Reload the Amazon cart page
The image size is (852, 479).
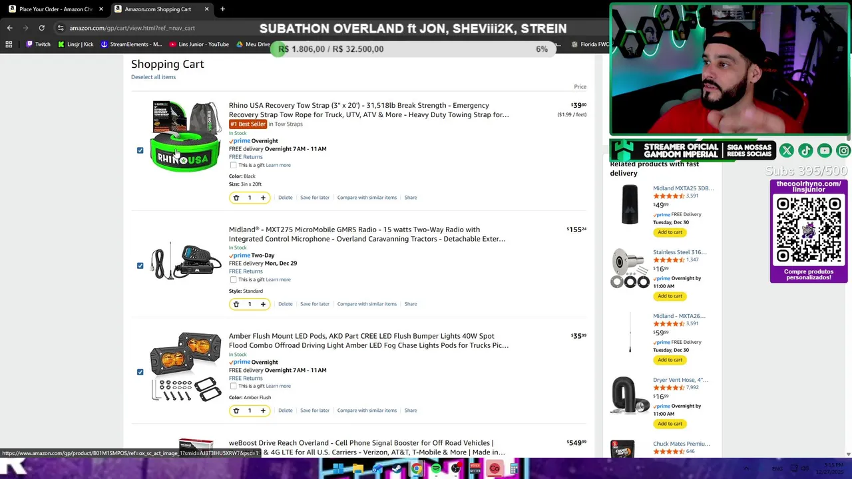[41, 28]
